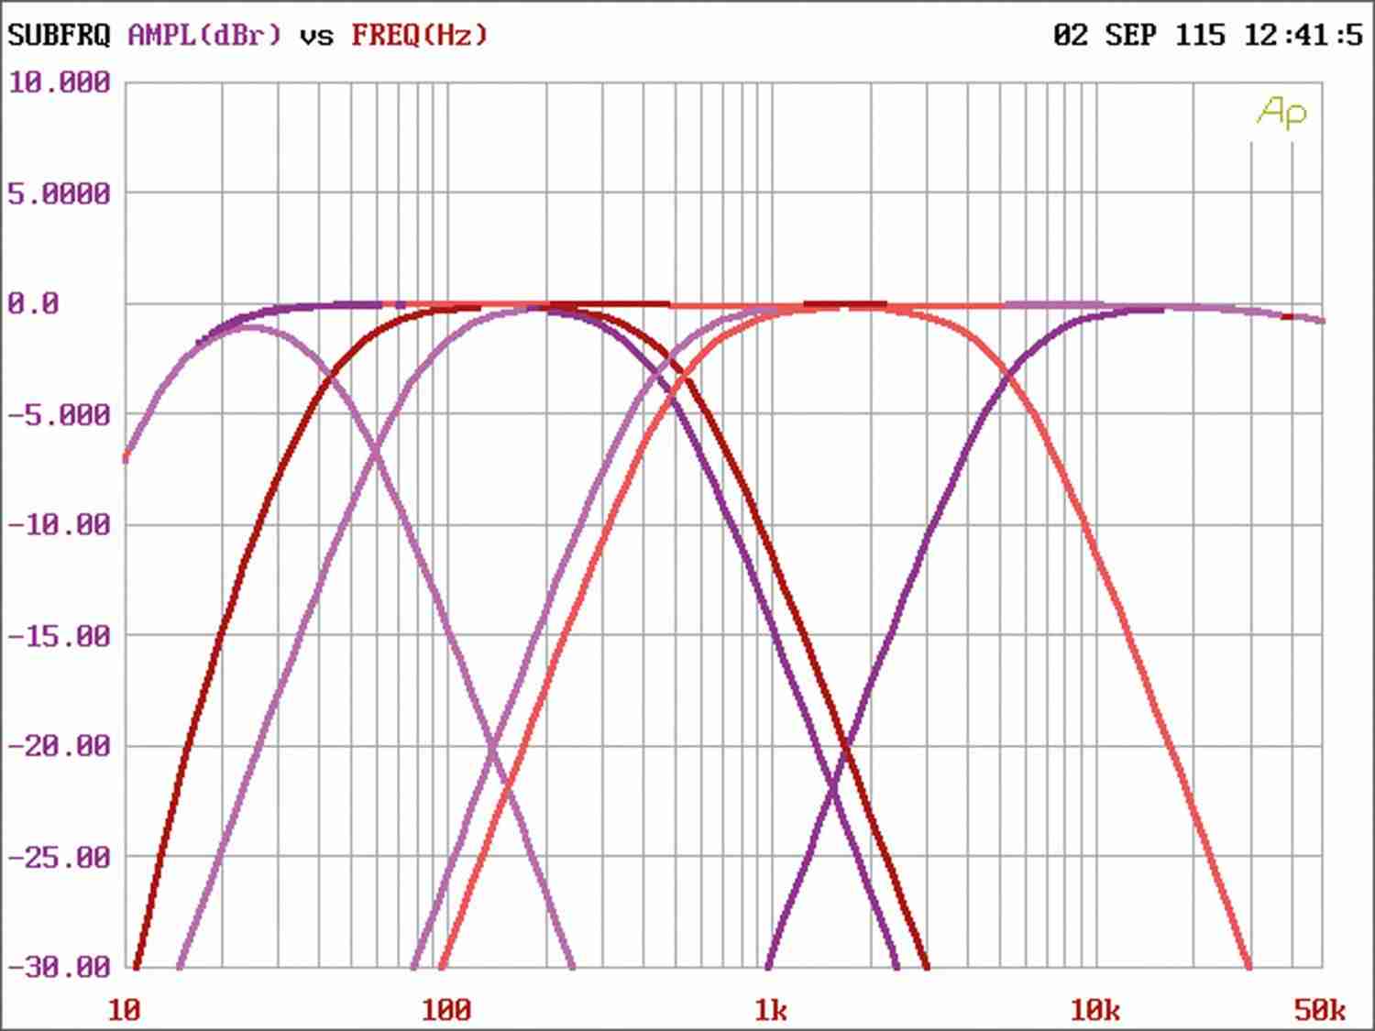Click the 12:41:5 time stamp
This screenshot has height=1031, width=1375.
click(x=1303, y=36)
